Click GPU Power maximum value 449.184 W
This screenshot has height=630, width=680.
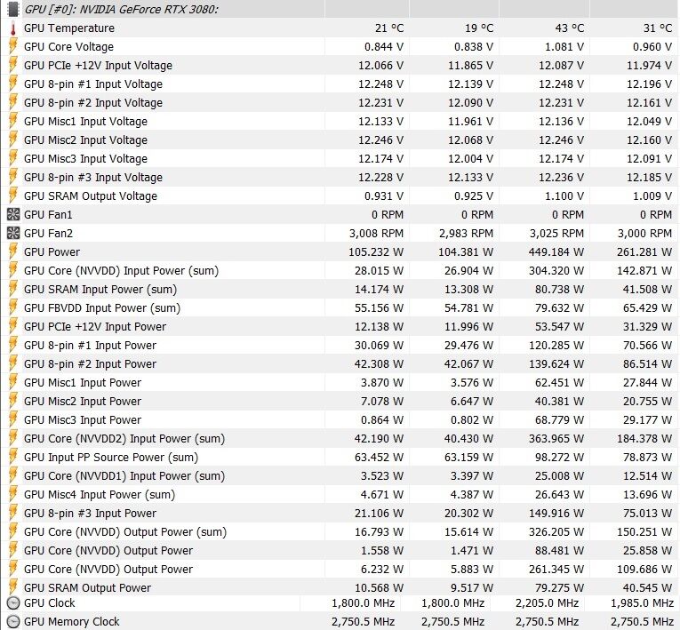click(x=556, y=252)
